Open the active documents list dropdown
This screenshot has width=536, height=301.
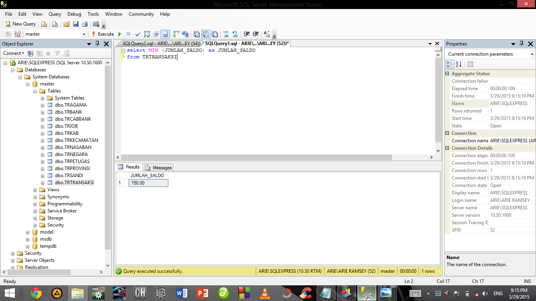429,44
